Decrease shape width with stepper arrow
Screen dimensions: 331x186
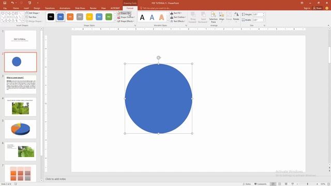click(263, 21)
